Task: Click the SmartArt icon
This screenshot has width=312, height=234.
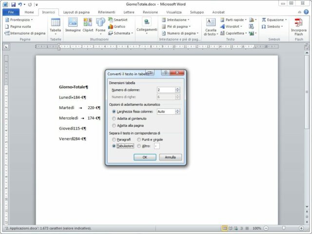Action: (x=117, y=19)
